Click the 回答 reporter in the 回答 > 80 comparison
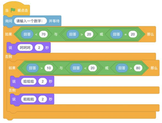 (122, 68)
